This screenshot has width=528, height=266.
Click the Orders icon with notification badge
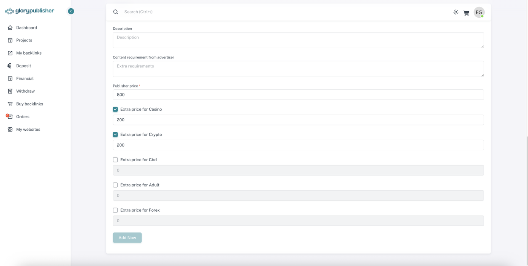pyautogui.click(x=9, y=116)
